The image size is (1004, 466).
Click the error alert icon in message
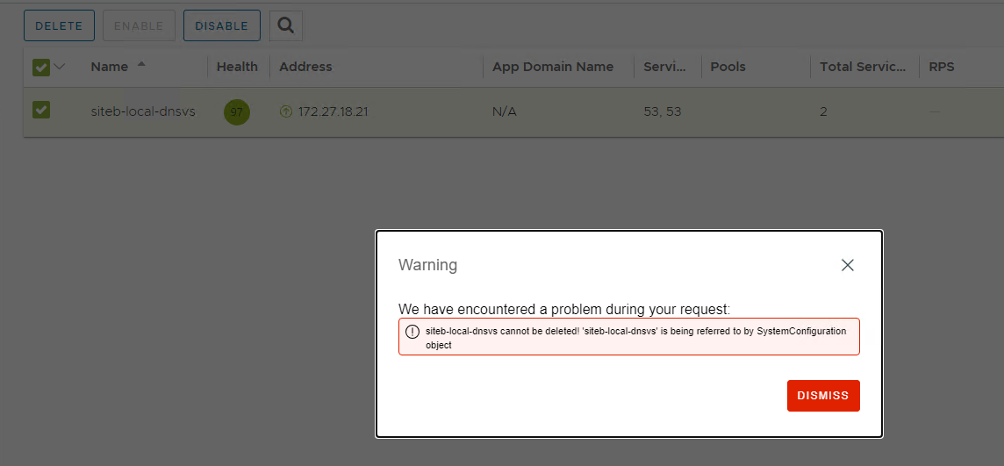click(x=412, y=331)
